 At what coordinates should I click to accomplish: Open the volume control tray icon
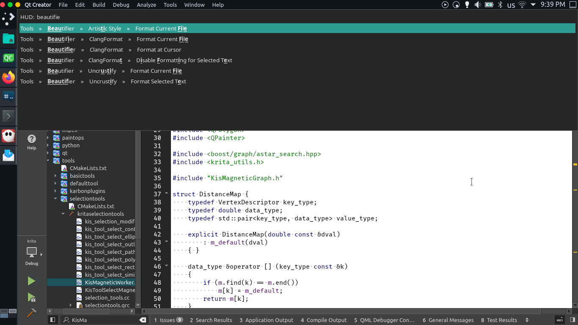[x=478, y=5]
